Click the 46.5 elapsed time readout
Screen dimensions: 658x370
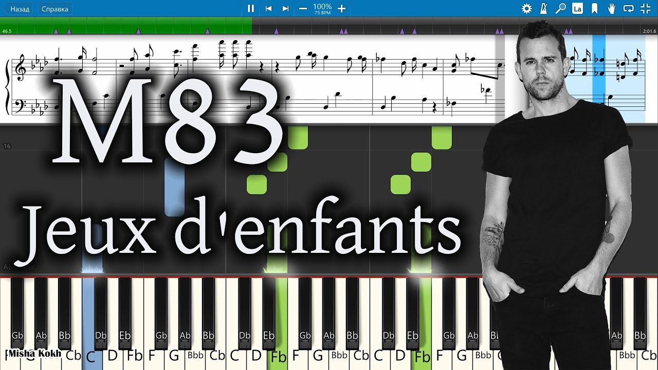pyautogui.click(x=7, y=31)
